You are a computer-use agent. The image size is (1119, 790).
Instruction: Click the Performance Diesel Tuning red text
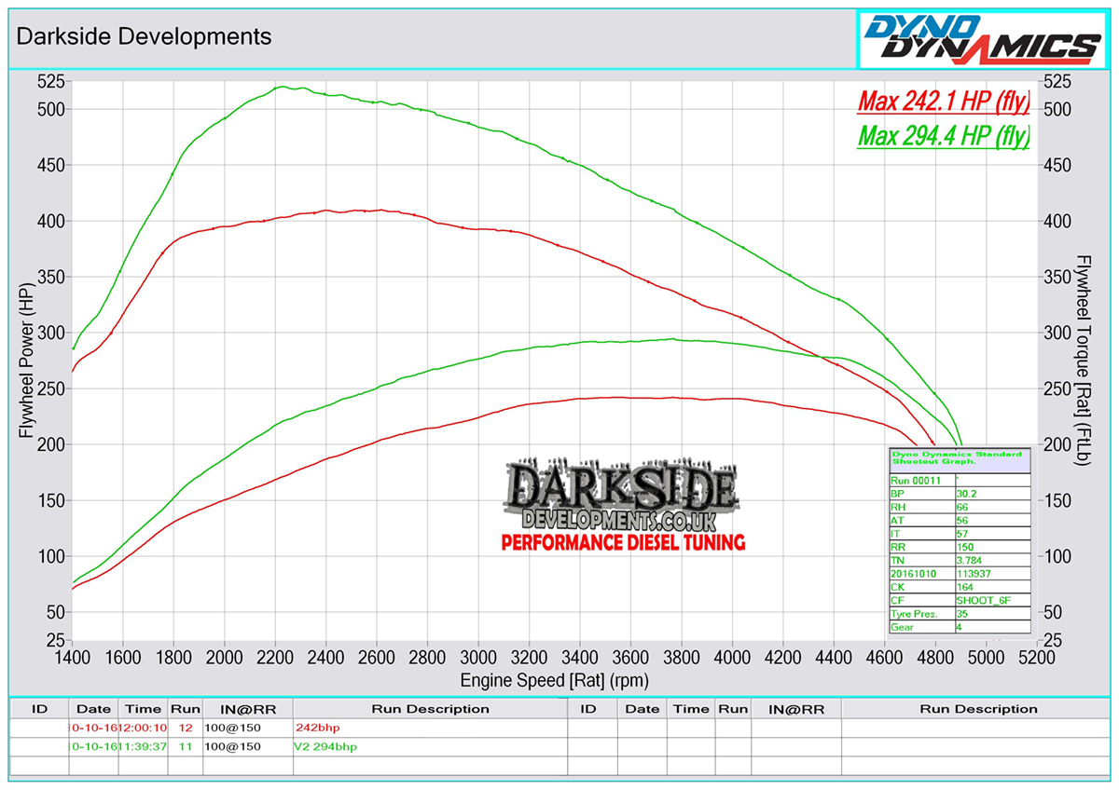click(x=622, y=542)
